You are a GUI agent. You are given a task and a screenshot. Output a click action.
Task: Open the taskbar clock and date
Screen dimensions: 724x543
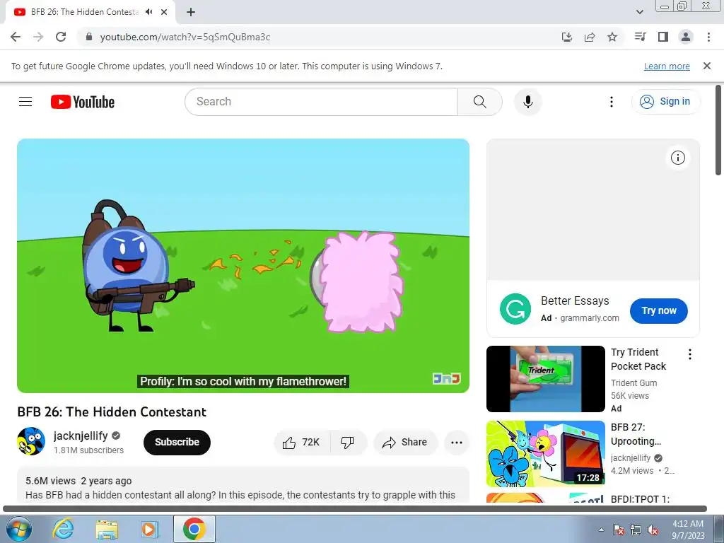(688, 530)
